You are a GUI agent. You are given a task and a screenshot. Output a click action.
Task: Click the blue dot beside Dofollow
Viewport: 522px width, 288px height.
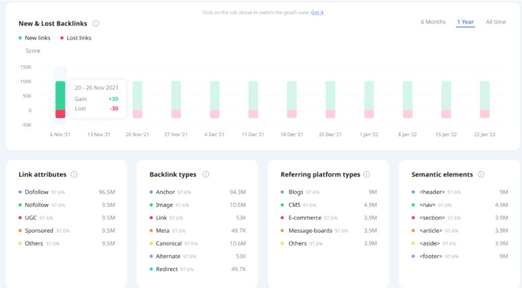click(x=20, y=192)
